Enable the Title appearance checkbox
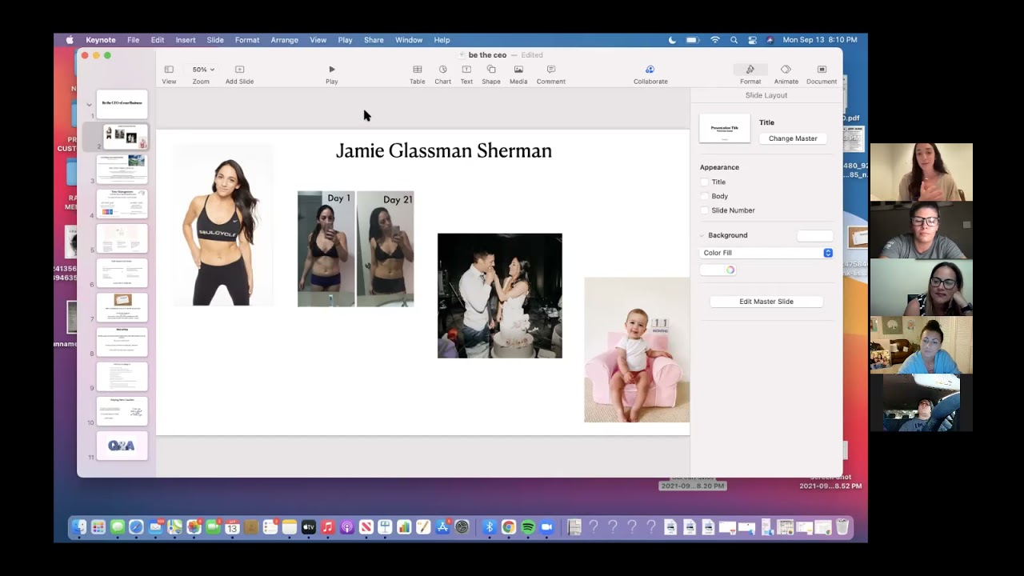Viewport: 1024px width, 576px height. click(x=705, y=182)
